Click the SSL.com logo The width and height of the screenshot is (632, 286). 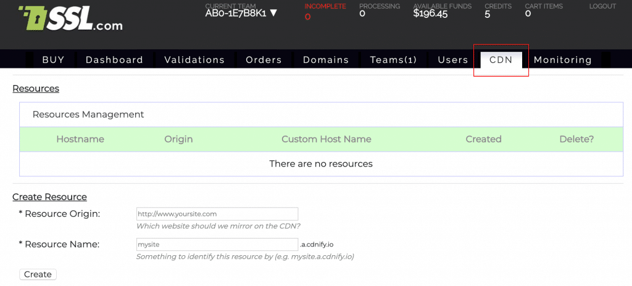[x=70, y=18]
